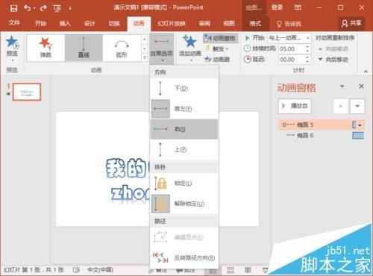
Task: Switch to the 审阅 review tab
Action: click(204, 23)
